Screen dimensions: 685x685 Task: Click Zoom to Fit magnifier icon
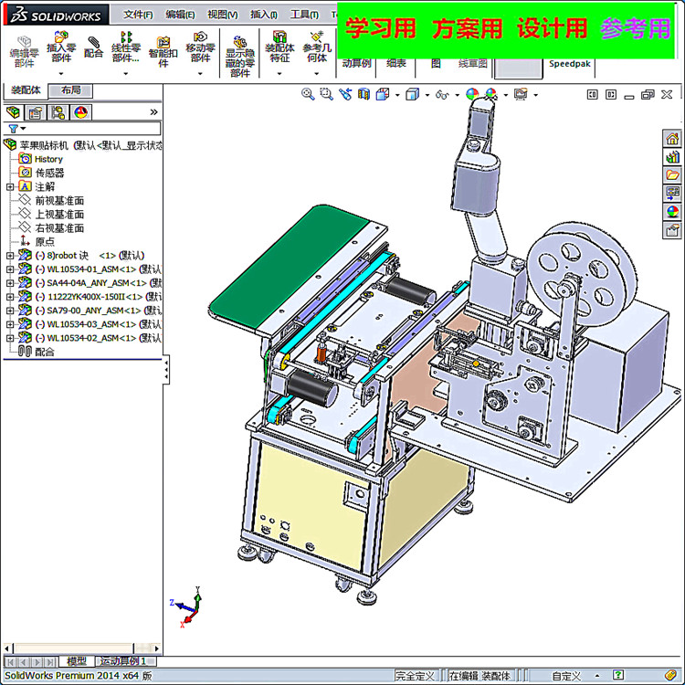click(x=308, y=94)
